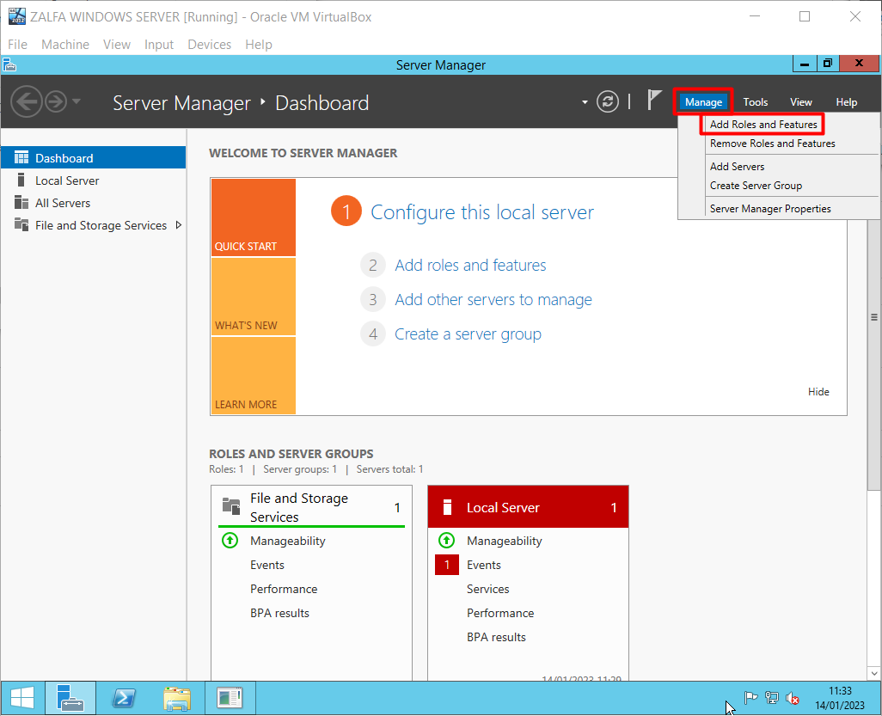This screenshot has height=716, width=882.
Task: Open the Tools menu
Action: pos(755,101)
